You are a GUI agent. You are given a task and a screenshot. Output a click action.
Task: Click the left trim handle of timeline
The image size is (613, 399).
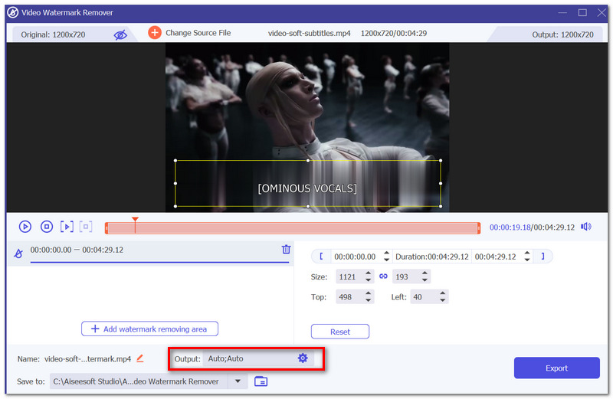coord(107,227)
